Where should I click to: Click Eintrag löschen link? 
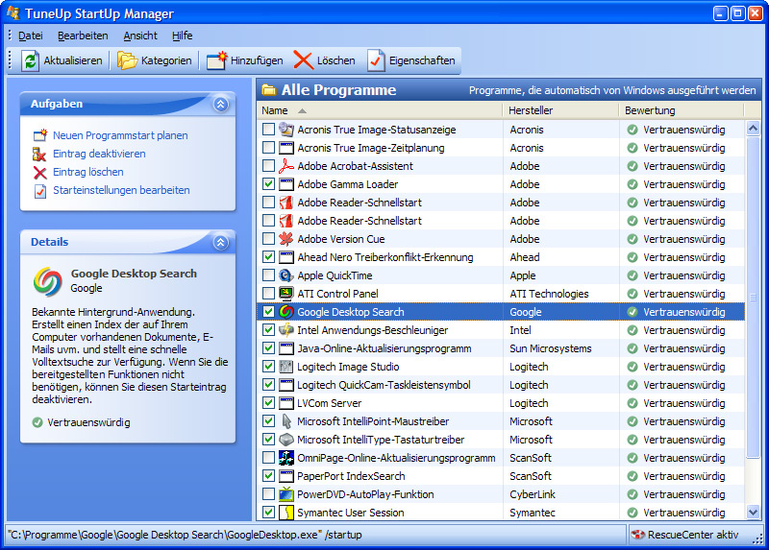[x=88, y=172]
